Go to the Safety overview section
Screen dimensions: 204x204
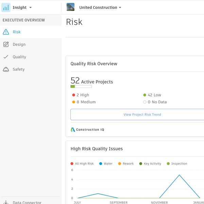19,69
